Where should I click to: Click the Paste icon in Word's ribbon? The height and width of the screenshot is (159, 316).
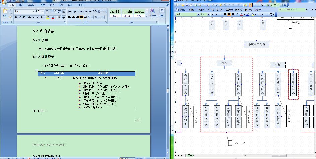pyautogui.click(x=5, y=13)
